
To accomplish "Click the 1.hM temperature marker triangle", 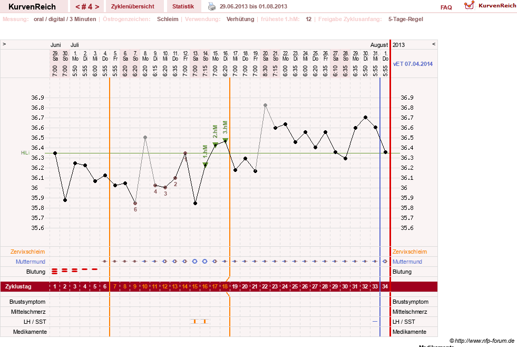I will tap(205, 165).
